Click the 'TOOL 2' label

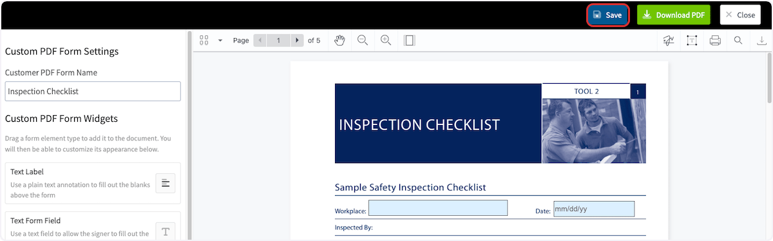click(x=586, y=92)
